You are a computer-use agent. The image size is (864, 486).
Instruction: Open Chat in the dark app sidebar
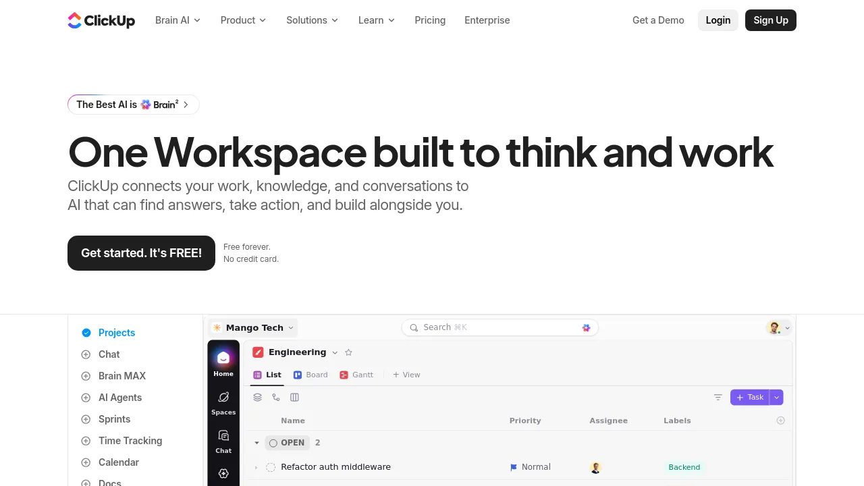(x=223, y=441)
